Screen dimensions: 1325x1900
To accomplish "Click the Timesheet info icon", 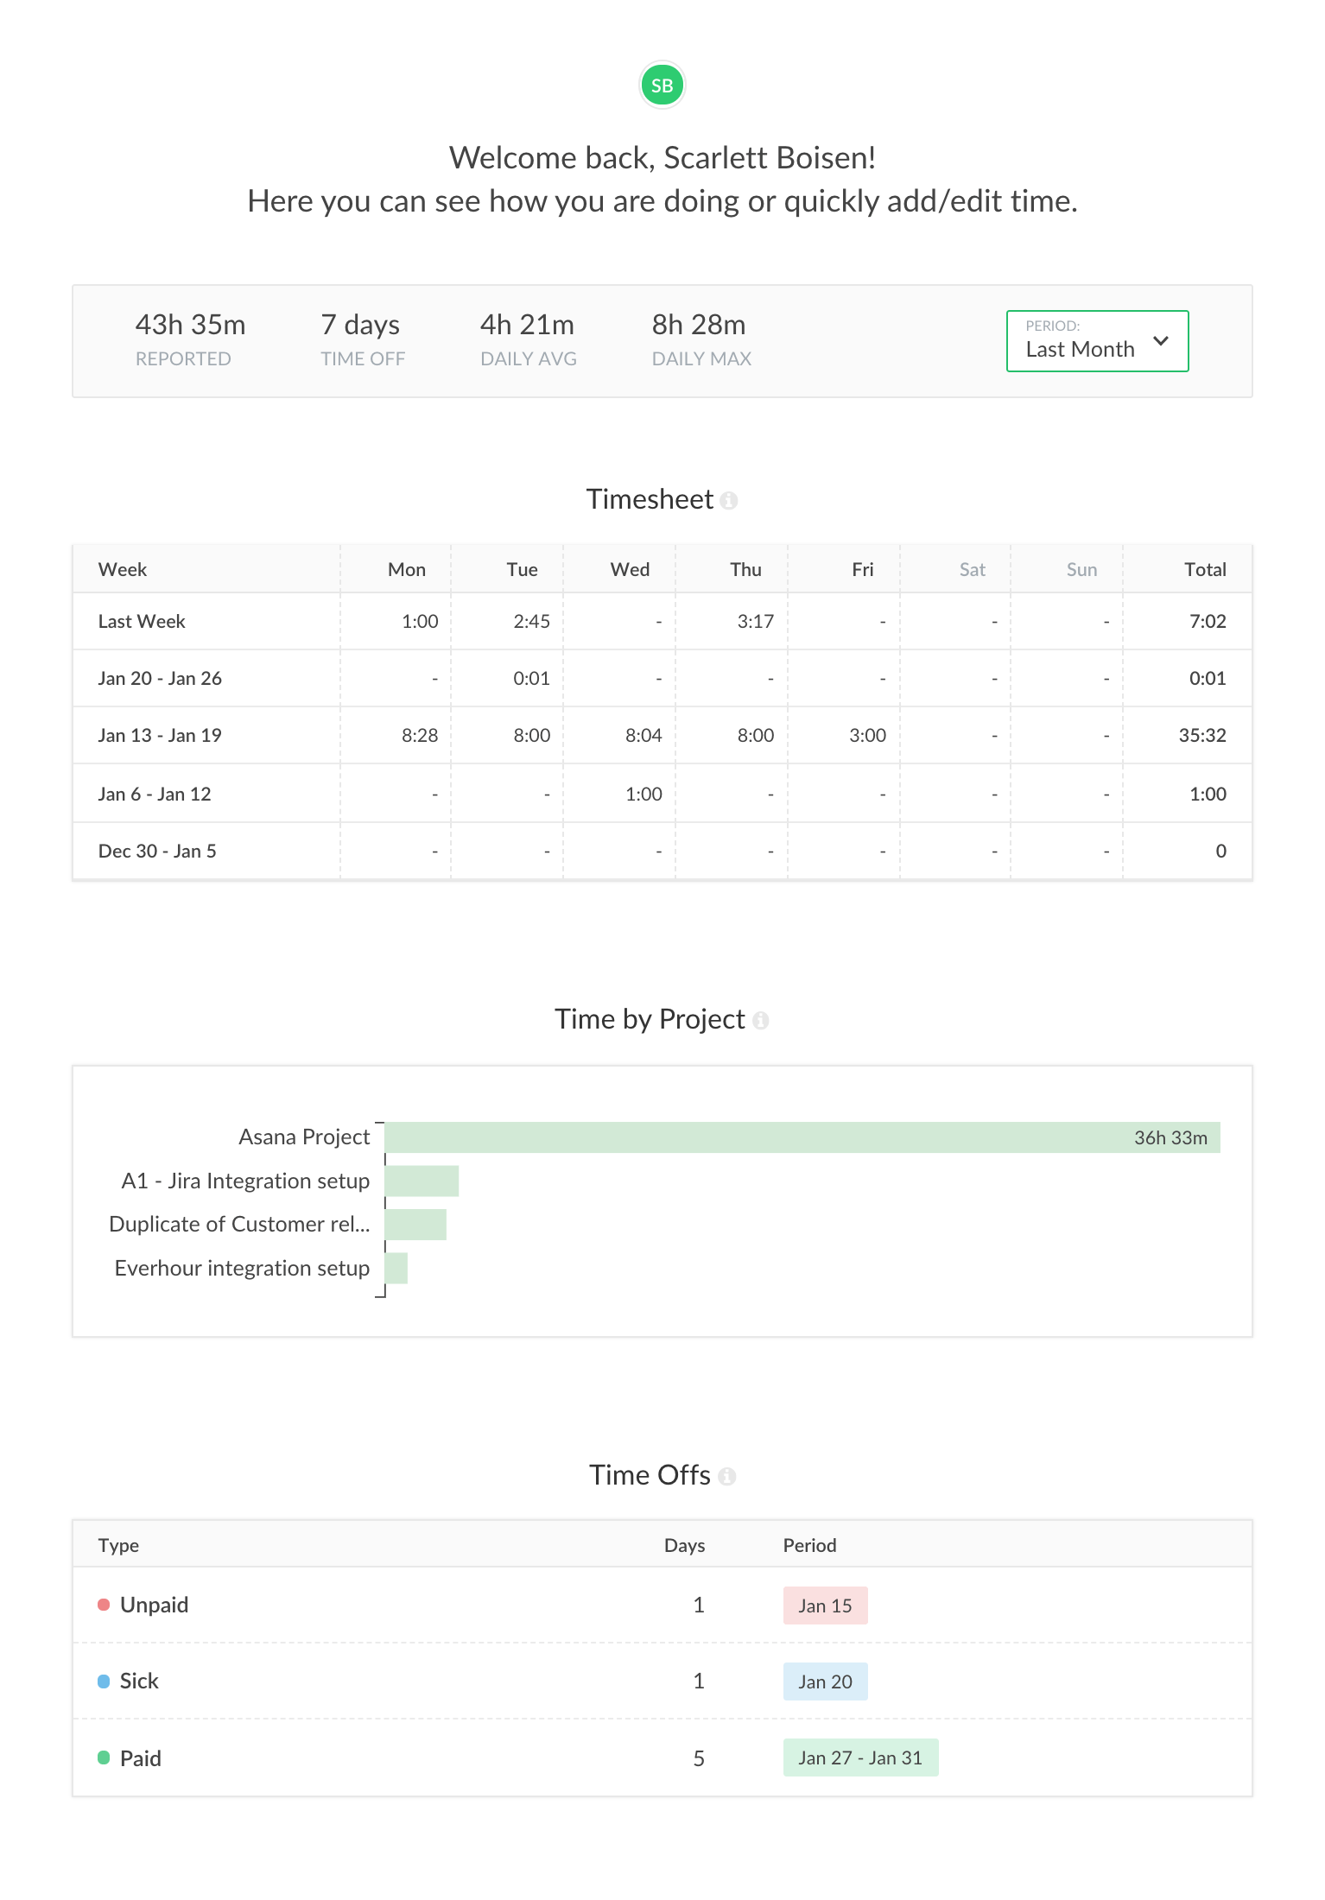I will (728, 501).
